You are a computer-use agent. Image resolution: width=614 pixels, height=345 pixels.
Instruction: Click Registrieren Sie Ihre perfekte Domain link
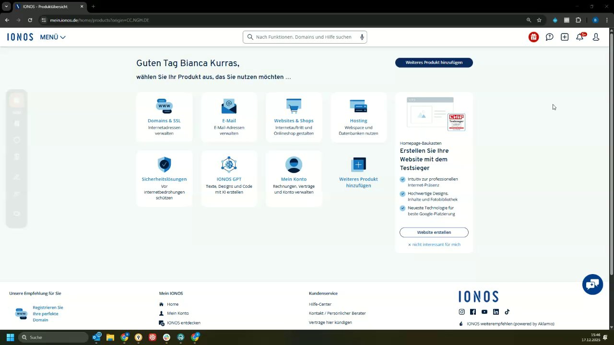tap(48, 313)
